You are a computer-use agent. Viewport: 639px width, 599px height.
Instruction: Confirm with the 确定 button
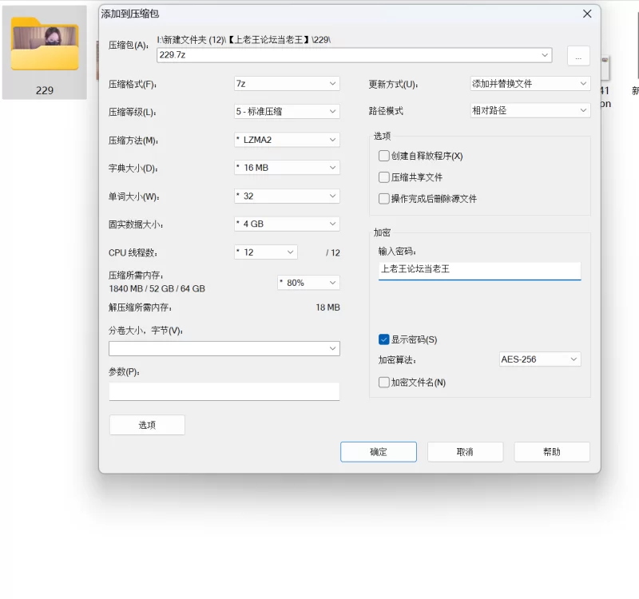click(379, 452)
